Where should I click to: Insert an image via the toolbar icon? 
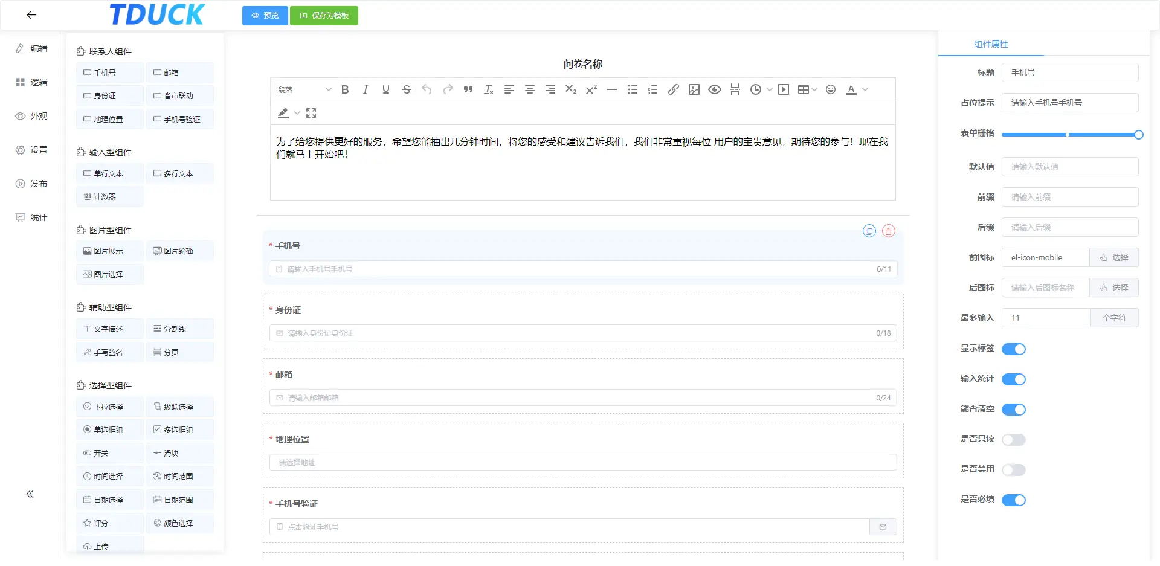click(x=694, y=89)
